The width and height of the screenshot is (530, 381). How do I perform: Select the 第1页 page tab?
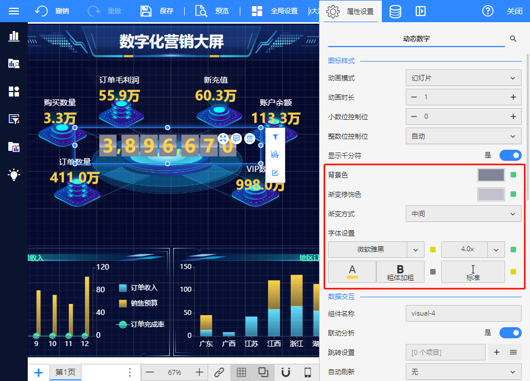[x=65, y=372]
